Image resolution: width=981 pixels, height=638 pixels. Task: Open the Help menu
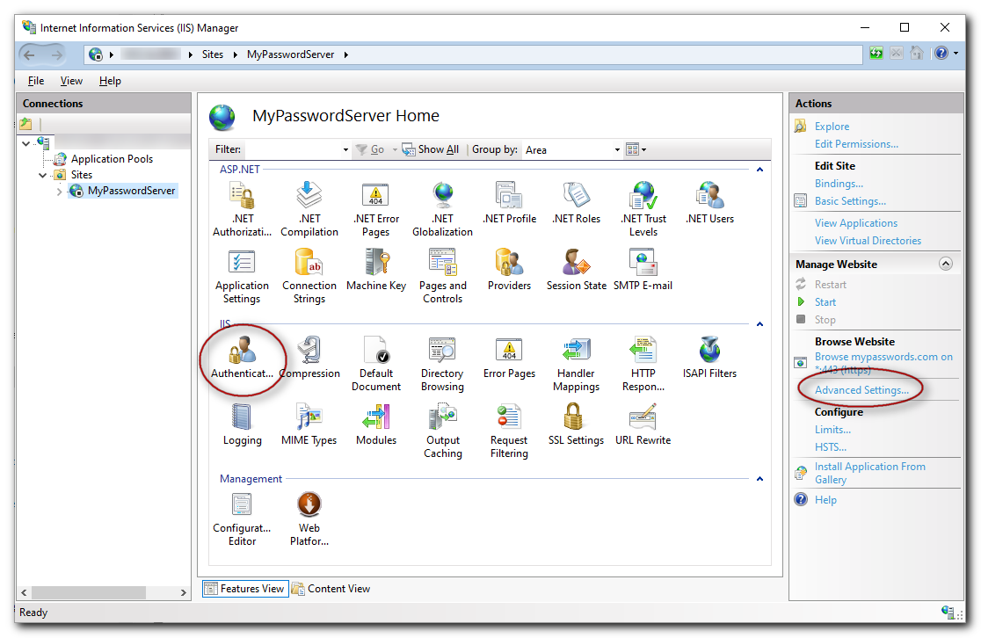coord(110,81)
